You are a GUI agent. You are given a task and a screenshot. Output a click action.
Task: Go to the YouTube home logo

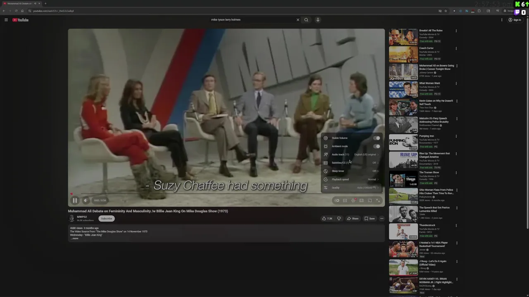[21, 20]
